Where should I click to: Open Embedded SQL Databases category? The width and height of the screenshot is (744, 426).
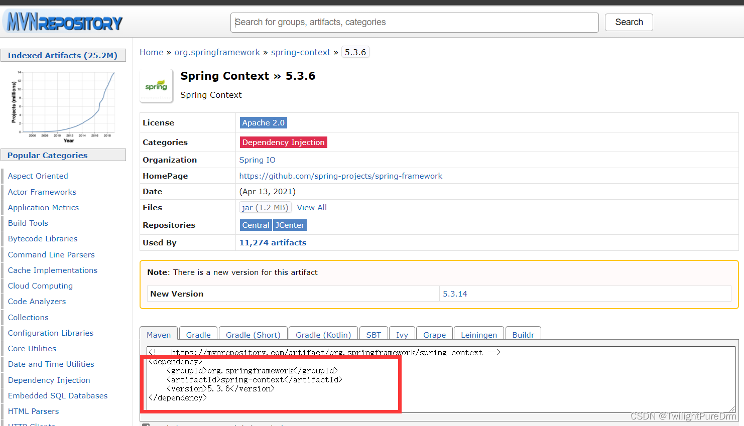(58, 396)
